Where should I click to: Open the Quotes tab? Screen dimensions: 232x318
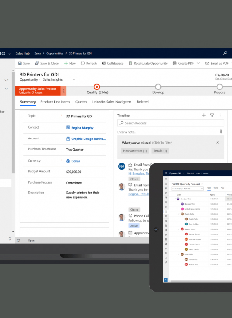(81, 102)
